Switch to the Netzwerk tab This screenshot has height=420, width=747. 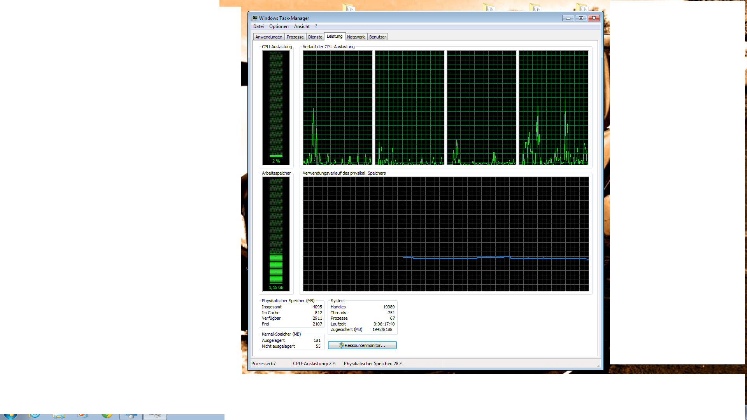pyautogui.click(x=356, y=37)
